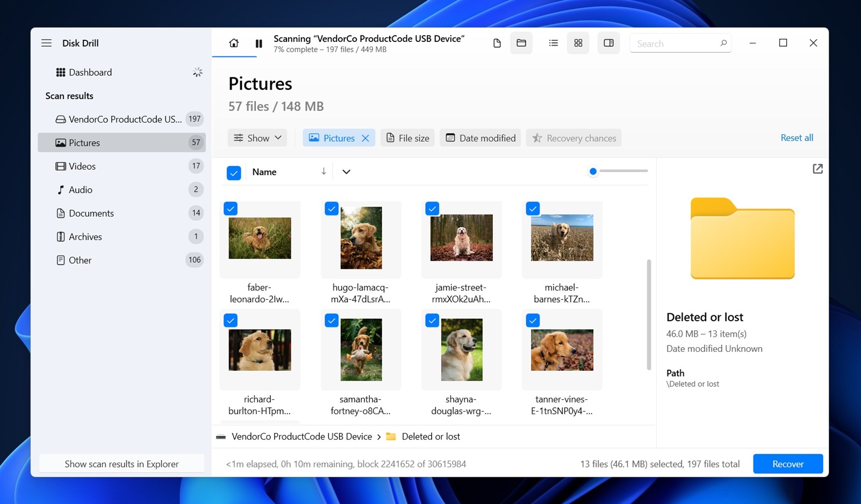Pause the ongoing scan

[259, 44]
